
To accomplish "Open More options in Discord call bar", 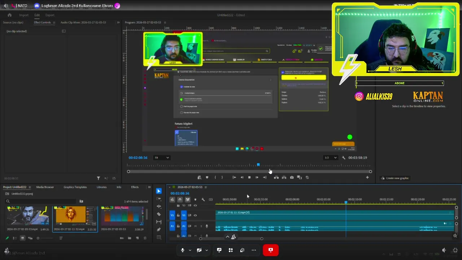I will (x=254, y=250).
